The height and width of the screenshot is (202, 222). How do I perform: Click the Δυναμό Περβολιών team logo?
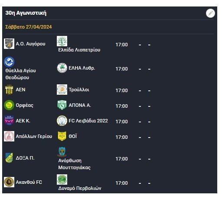(62, 180)
